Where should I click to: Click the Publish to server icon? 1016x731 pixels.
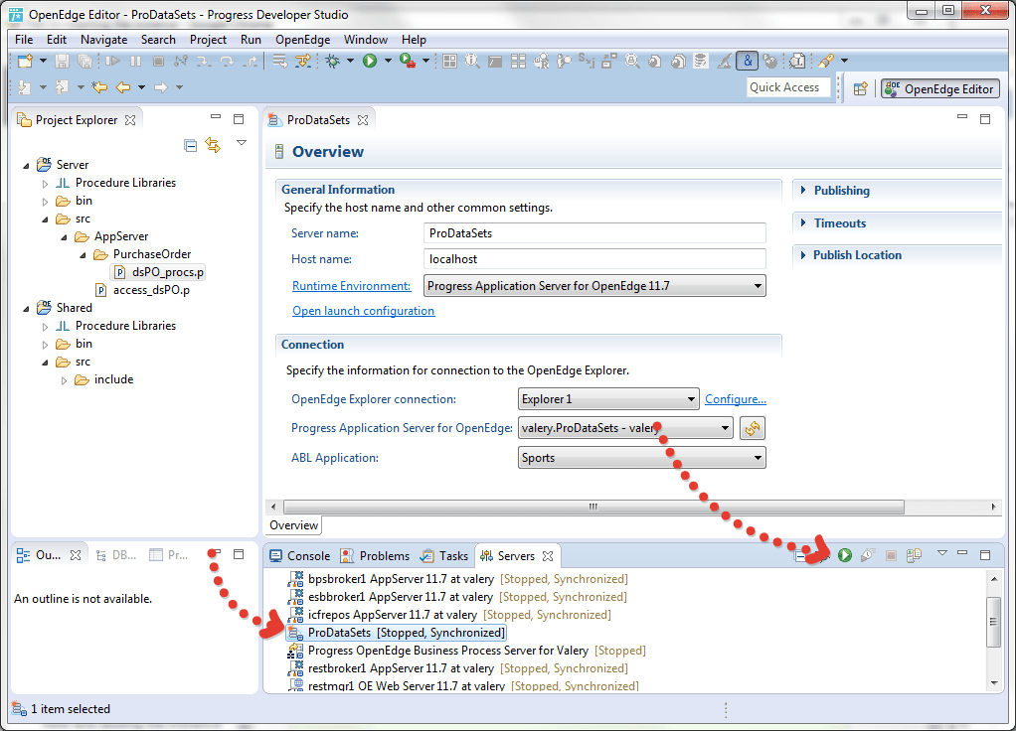pos(914,555)
